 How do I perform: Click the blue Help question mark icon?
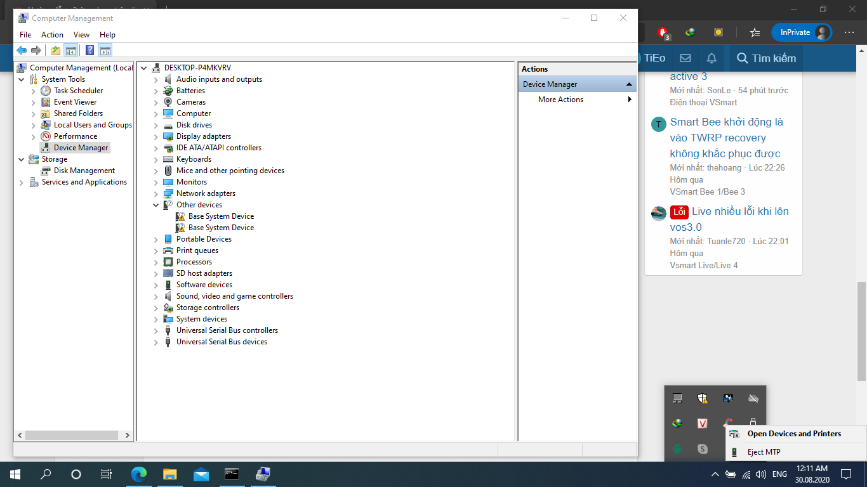click(89, 51)
